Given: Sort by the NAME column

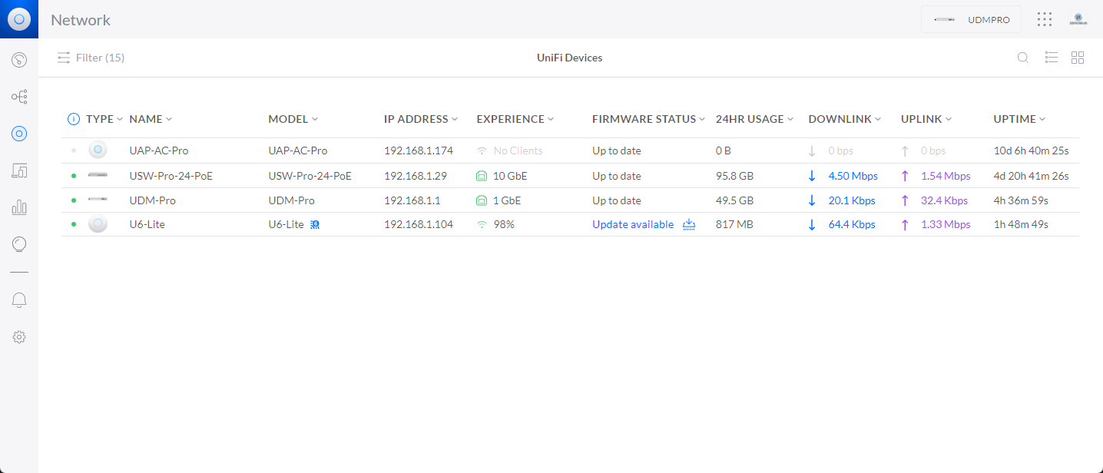Looking at the screenshot, I should click(x=151, y=119).
